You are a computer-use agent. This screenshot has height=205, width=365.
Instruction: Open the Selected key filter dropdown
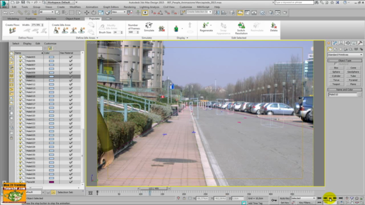[303, 198]
